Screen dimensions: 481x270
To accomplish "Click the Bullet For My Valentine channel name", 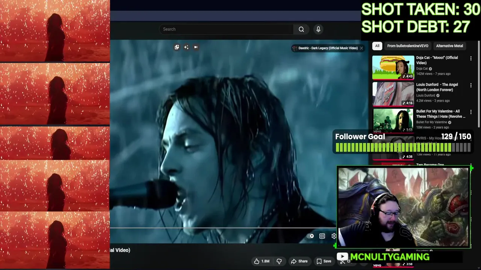I will pyautogui.click(x=431, y=122).
